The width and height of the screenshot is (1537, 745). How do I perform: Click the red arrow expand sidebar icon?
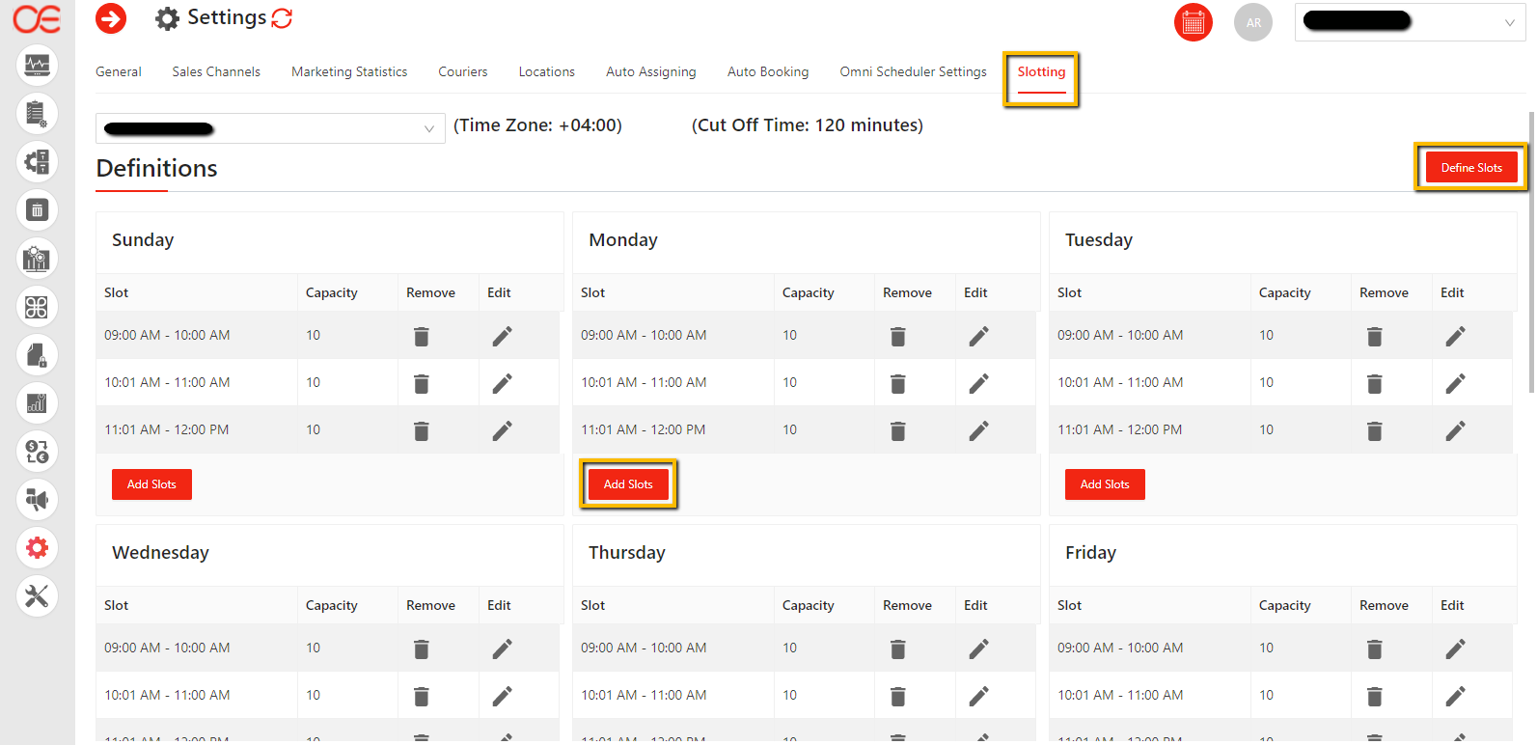pos(111,18)
